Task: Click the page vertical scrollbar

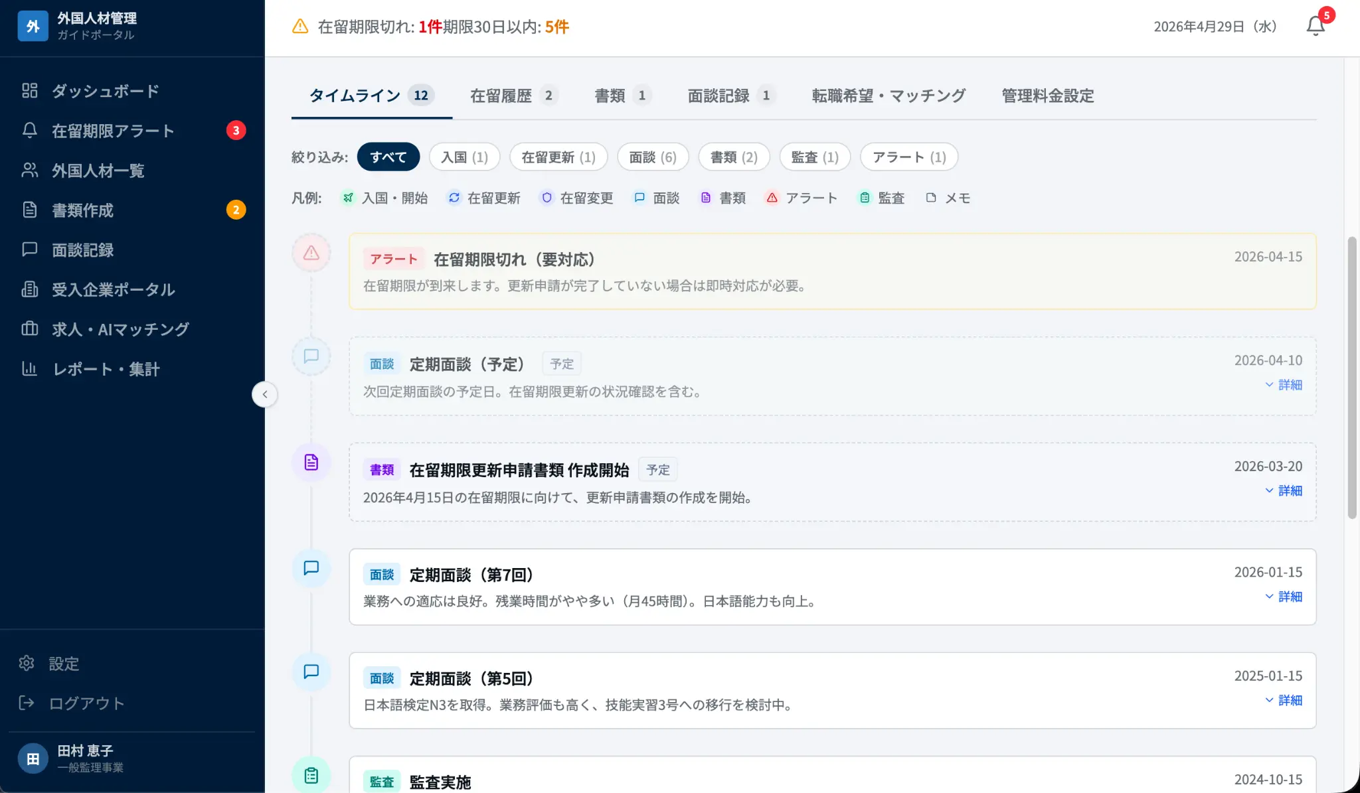Action: tap(1351, 377)
